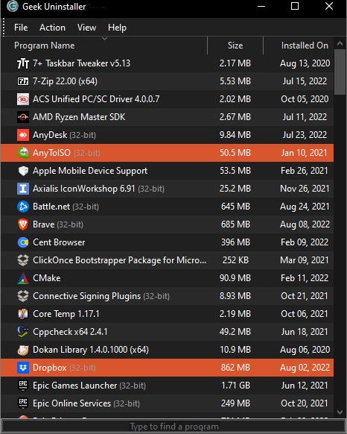This screenshot has height=434, width=347.
Task: Click the AMD Ryzen Master SDK icon
Action: click(23, 117)
